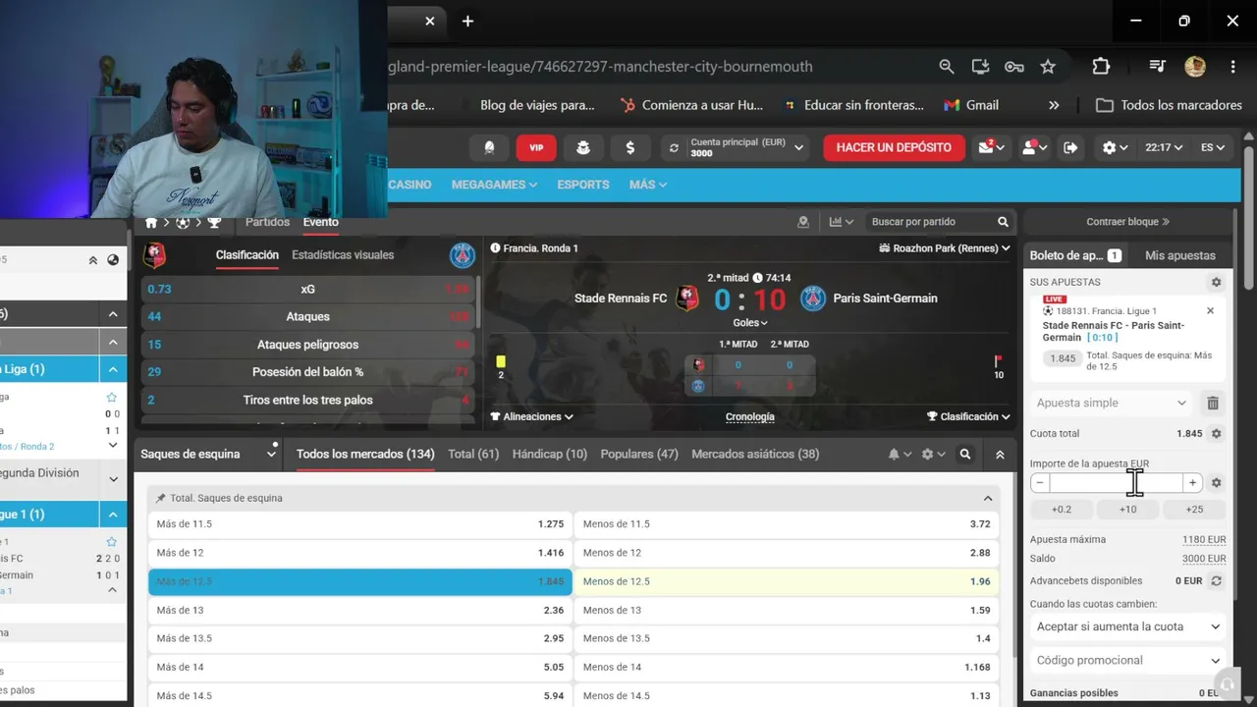Open the Goles score dropdown
Viewport: 1257px width, 707px height.
750,322
